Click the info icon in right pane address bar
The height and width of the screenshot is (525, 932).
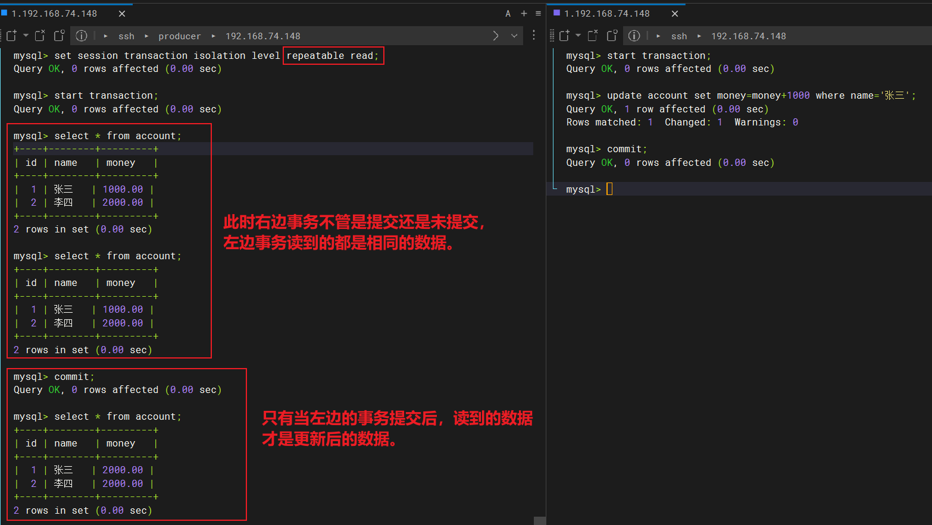[x=634, y=36]
